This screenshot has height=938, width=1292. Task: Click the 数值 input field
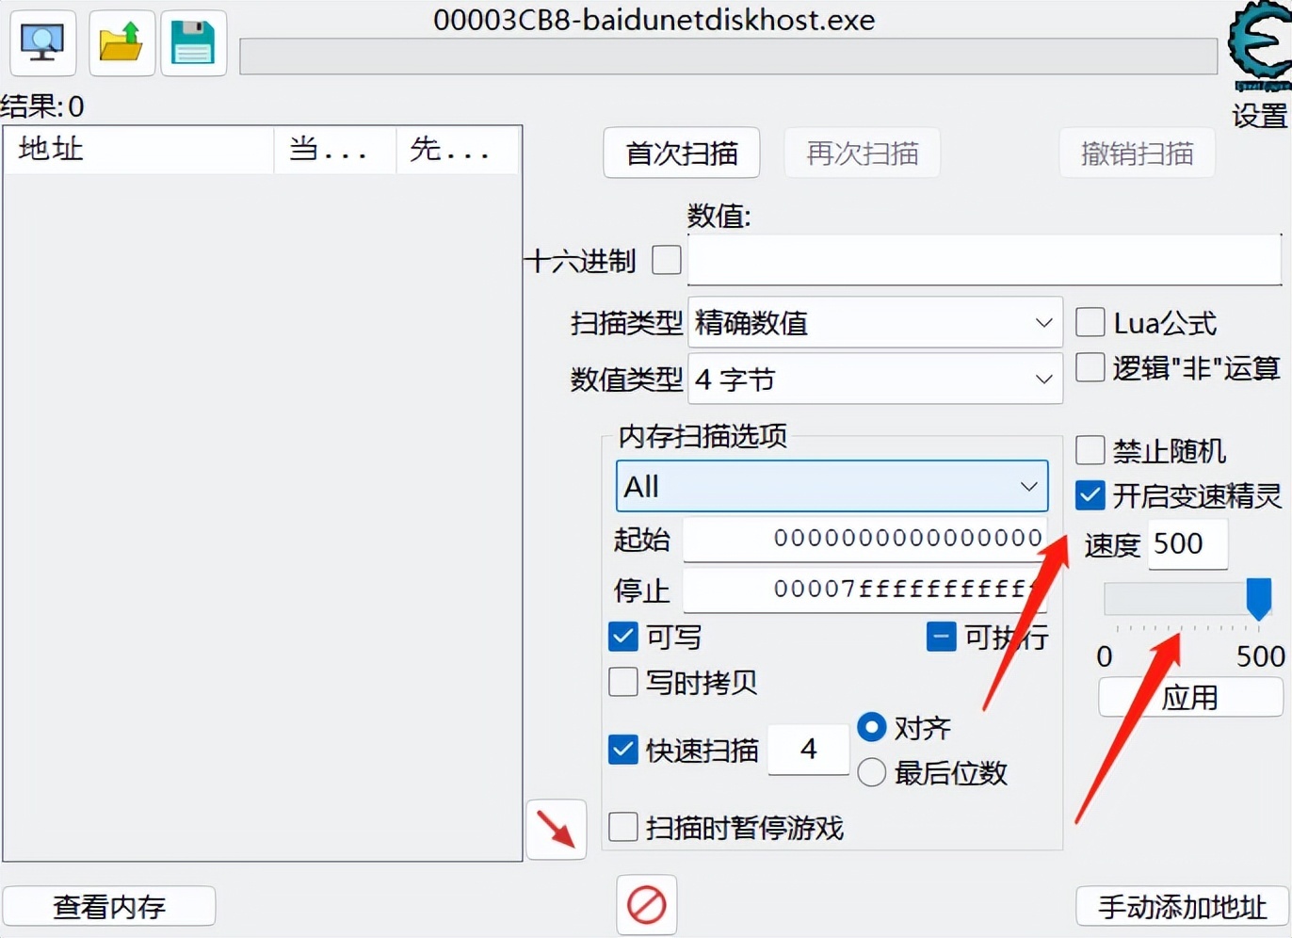pyautogui.click(x=985, y=260)
